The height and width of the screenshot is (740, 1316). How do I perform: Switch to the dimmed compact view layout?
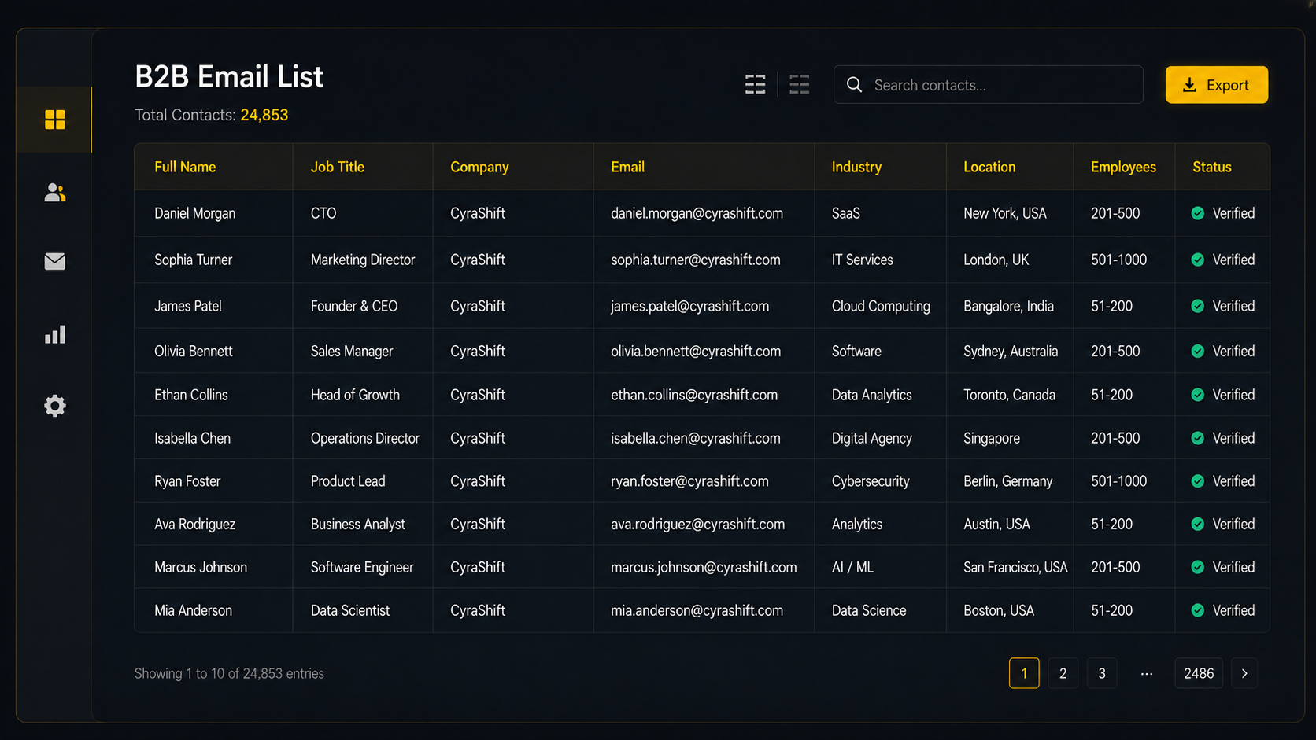pos(800,85)
